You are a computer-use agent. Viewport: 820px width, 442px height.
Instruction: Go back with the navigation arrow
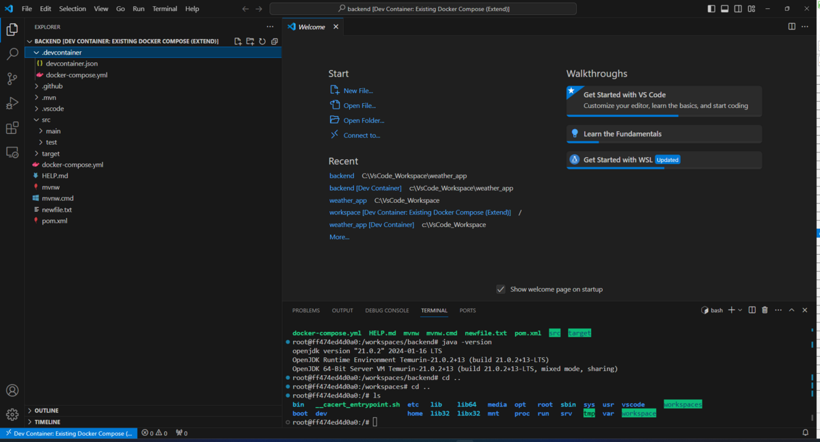245,9
